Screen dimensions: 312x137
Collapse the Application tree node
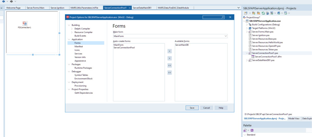[69, 39]
